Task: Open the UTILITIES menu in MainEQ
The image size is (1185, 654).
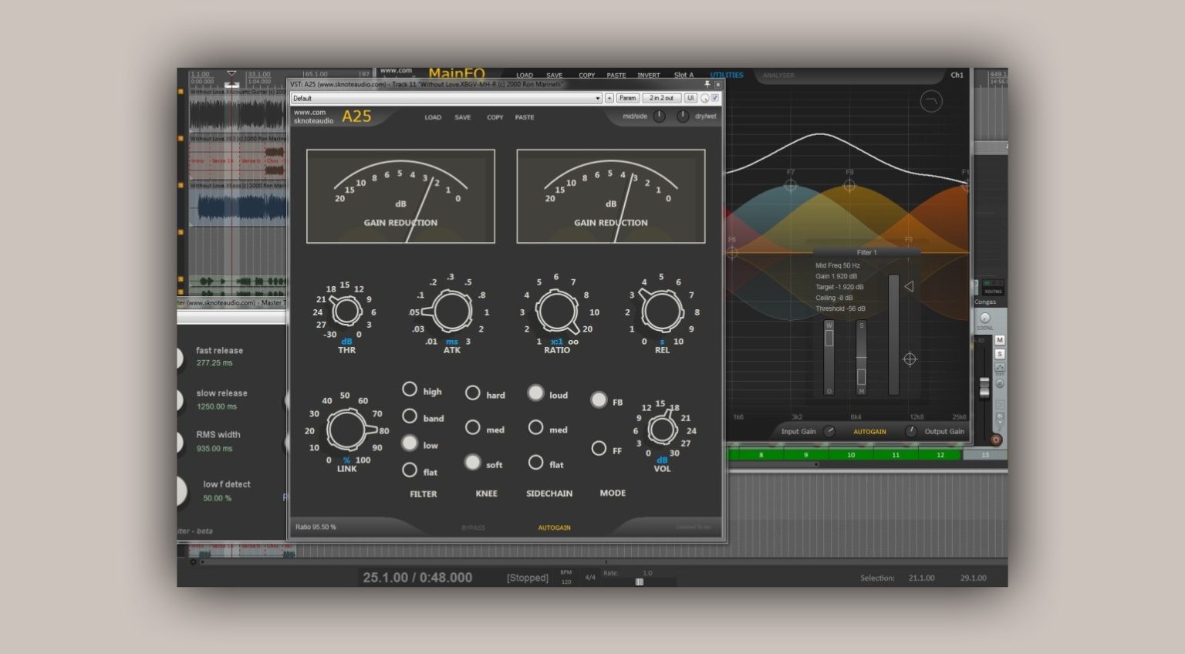Action: tap(728, 75)
